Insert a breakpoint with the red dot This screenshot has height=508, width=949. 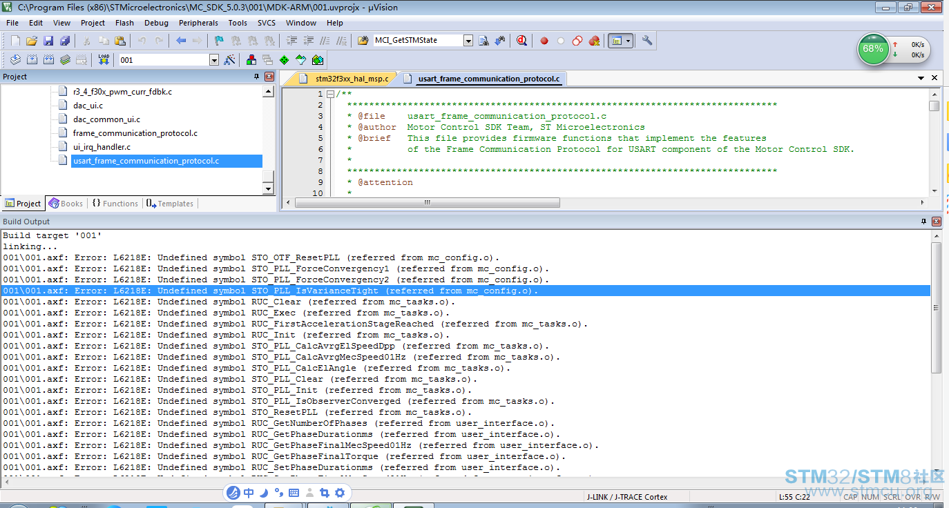(x=544, y=41)
